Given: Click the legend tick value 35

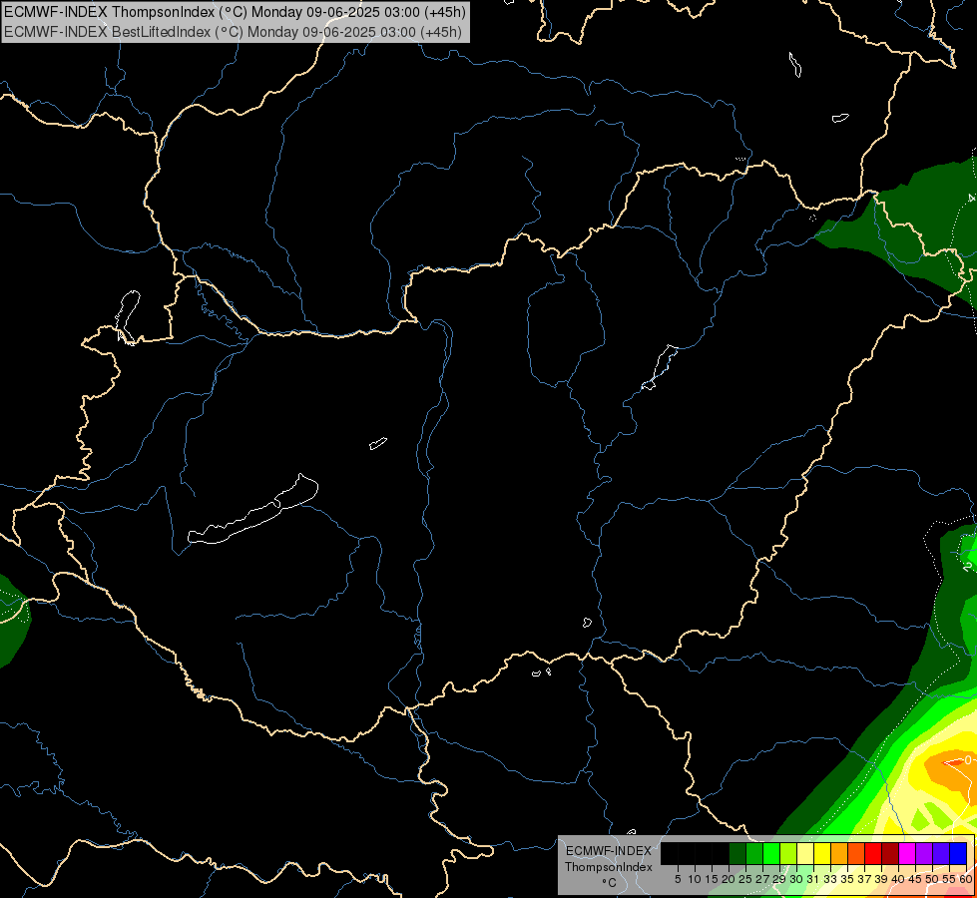Looking at the screenshot, I should (847, 879).
